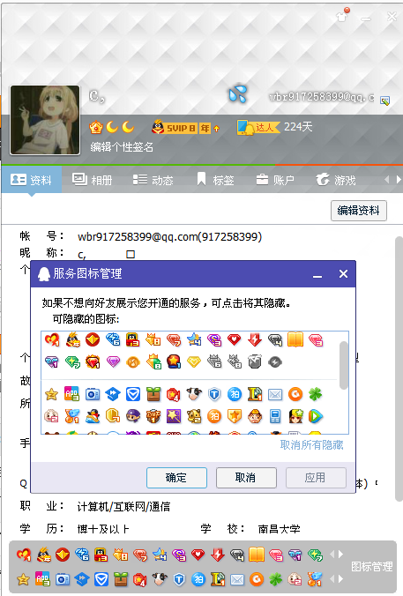This screenshot has height=596, width=403.
Task: Click the dialog icon list scrollbar
Action: (x=344, y=365)
